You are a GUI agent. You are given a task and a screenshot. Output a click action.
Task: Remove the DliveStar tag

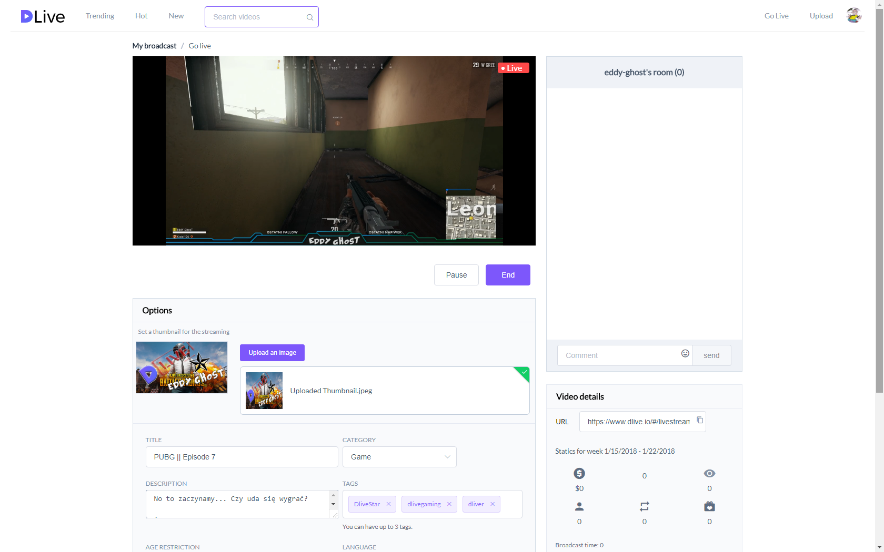point(388,504)
